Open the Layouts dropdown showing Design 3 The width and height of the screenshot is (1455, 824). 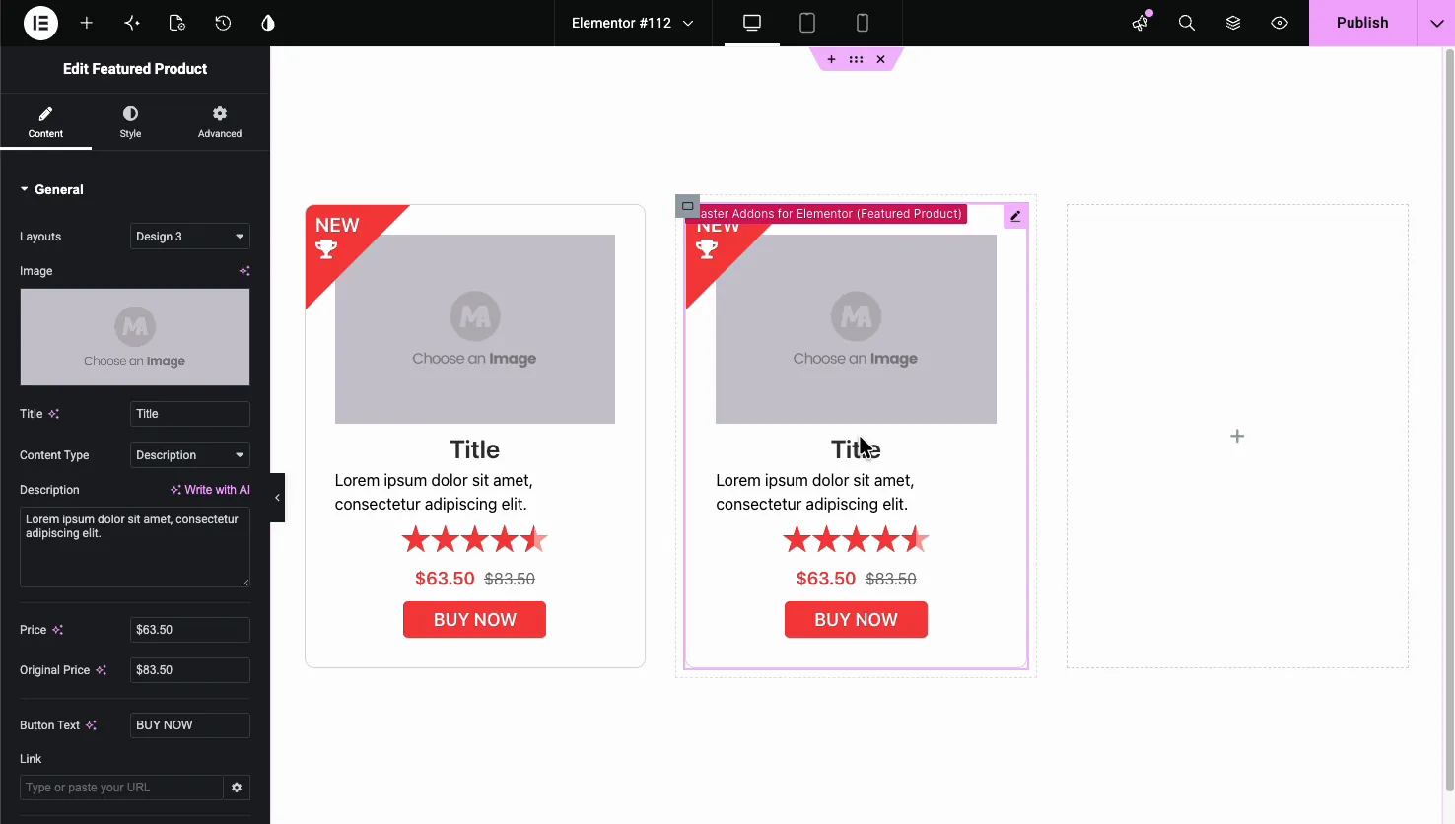click(x=190, y=237)
